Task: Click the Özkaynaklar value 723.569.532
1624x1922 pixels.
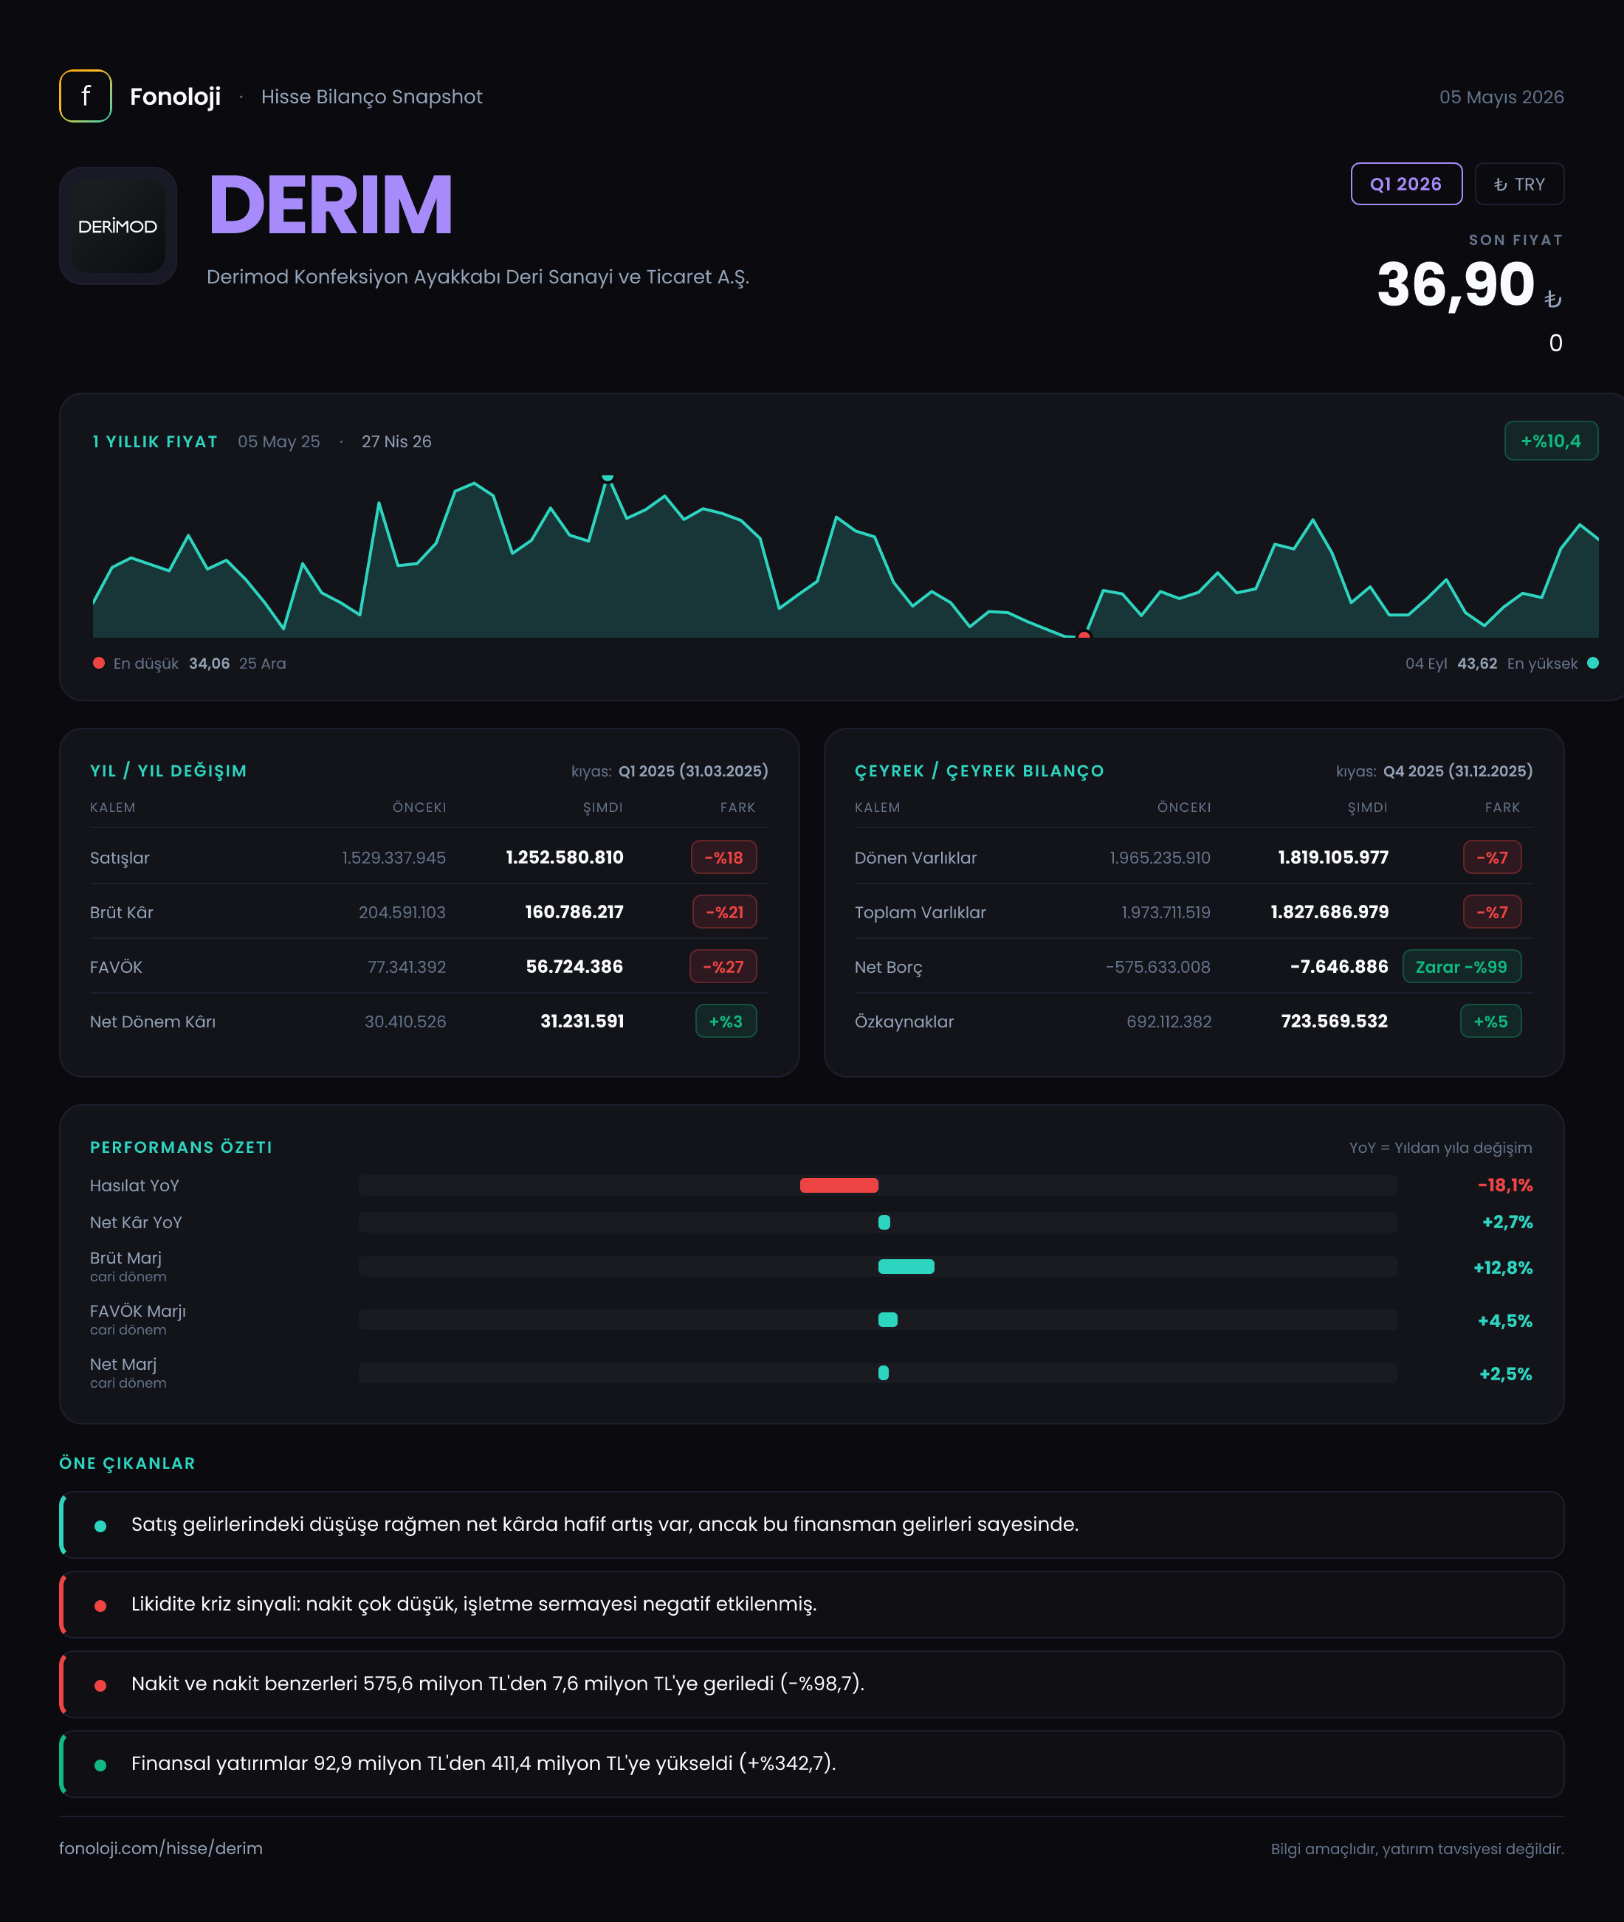Action: click(1334, 1021)
